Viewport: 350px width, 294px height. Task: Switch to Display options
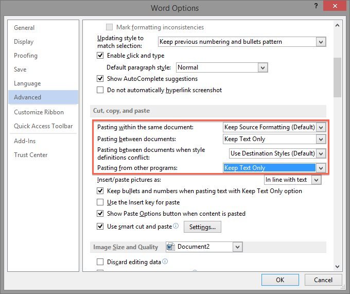point(43,42)
